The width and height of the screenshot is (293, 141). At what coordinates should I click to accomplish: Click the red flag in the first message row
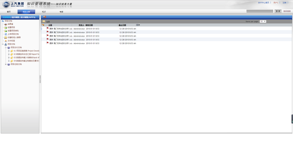(x=48, y=28)
